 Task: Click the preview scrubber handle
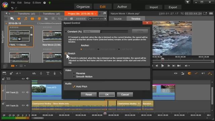tap(163, 59)
